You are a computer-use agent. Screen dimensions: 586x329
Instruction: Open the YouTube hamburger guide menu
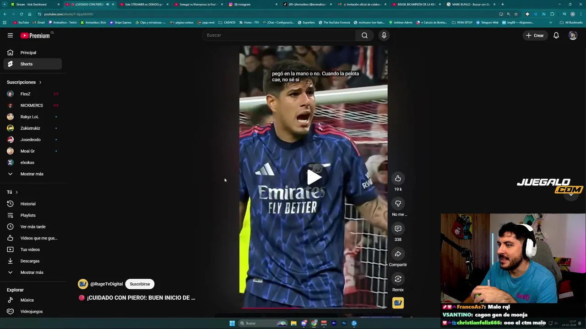click(10, 35)
